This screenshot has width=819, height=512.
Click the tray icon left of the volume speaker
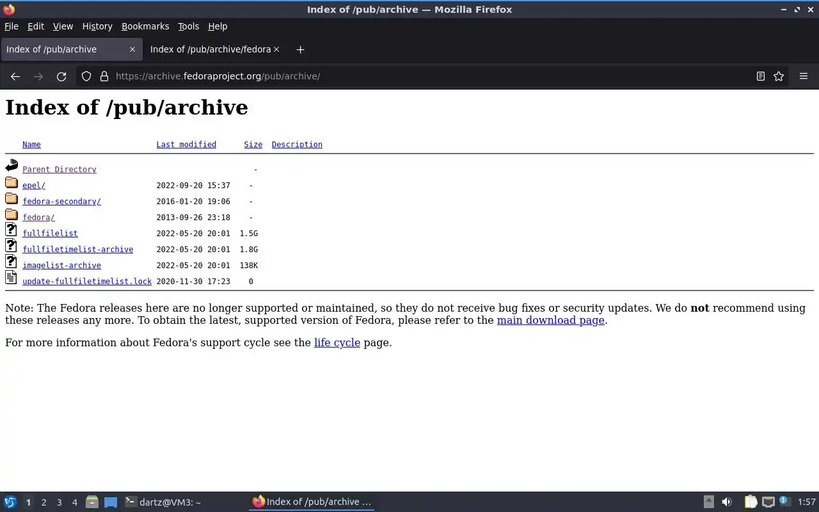click(x=709, y=502)
